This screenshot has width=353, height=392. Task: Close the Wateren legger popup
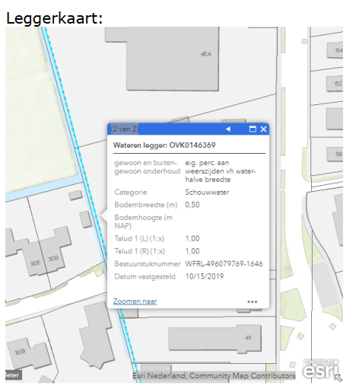pyautogui.click(x=263, y=129)
